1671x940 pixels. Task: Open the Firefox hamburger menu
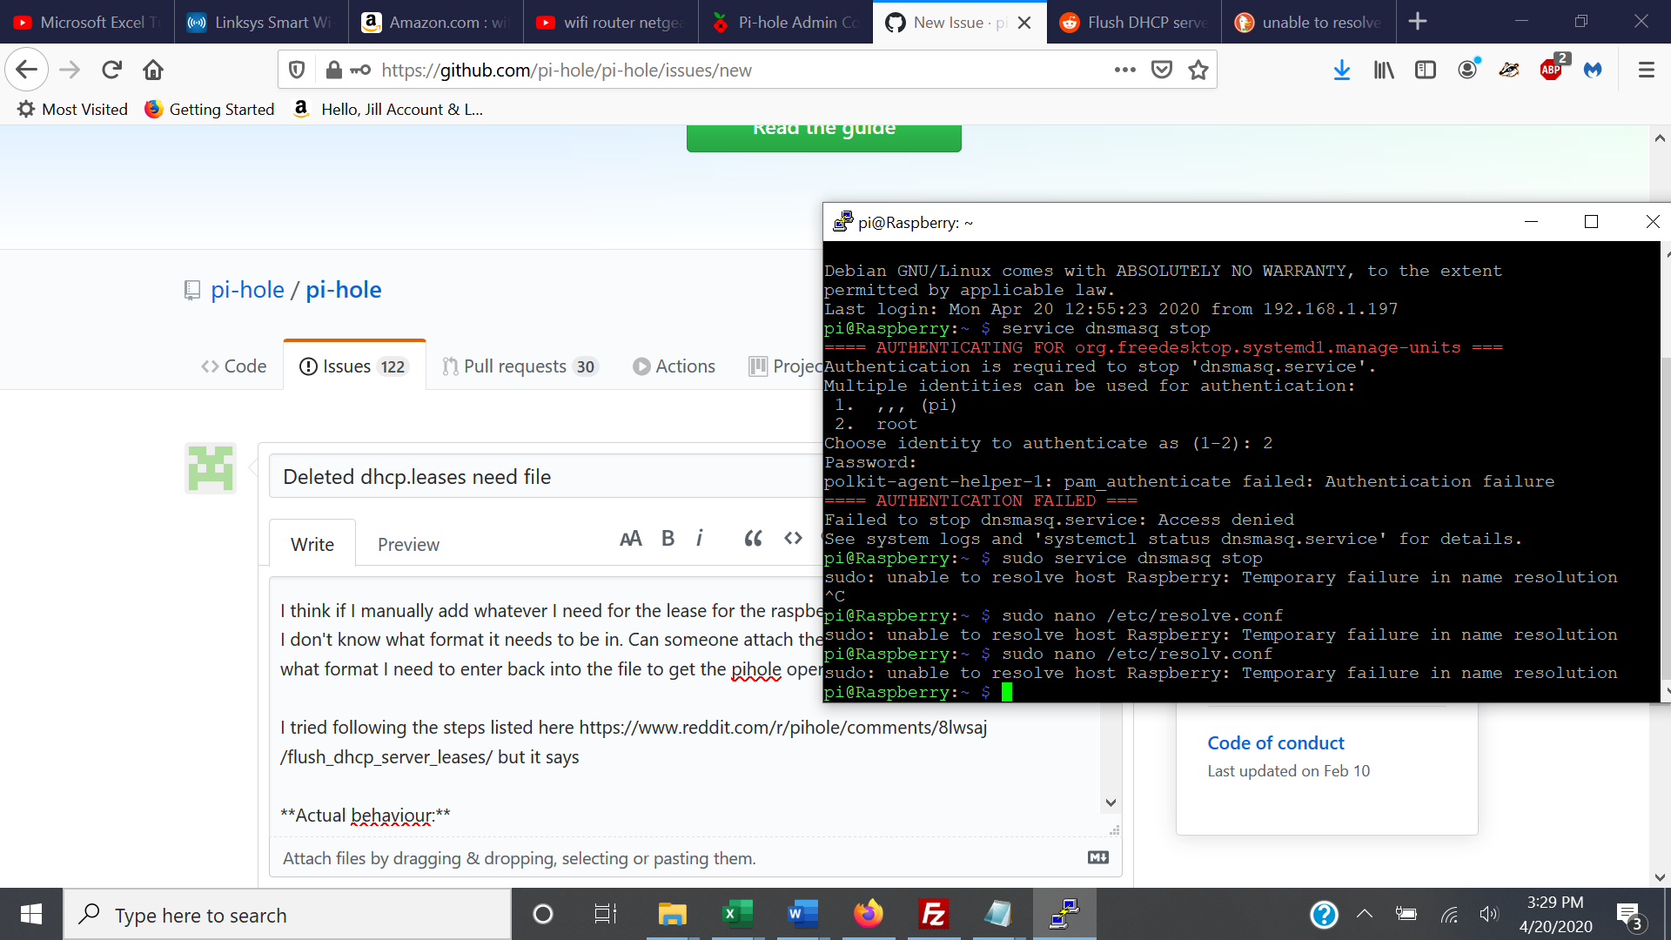pyautogui.click(x=1647, y=70)
